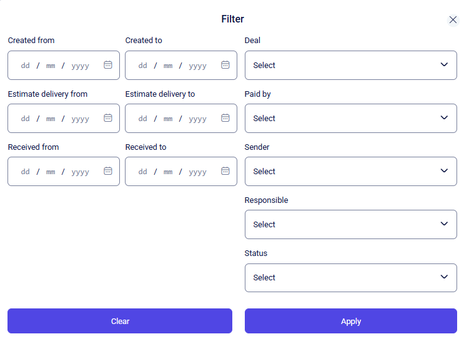Expand the Status dropdown
Image resolution: width=464 pixels, height=344 pixels.
point(350,277)
